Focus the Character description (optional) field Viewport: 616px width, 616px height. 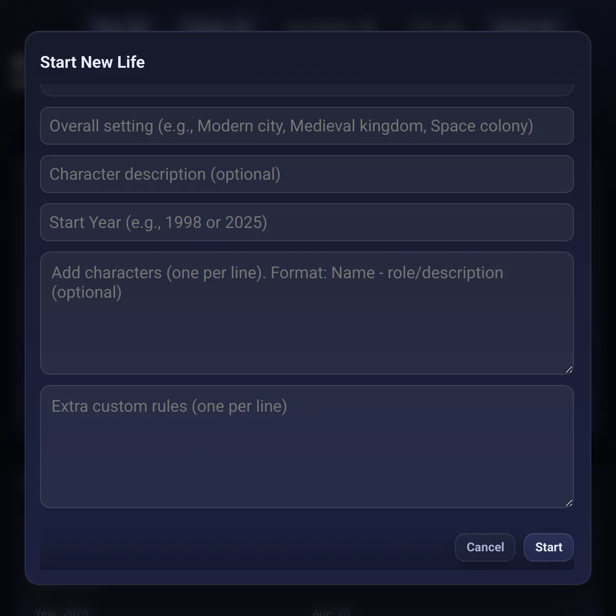(306, 174)
